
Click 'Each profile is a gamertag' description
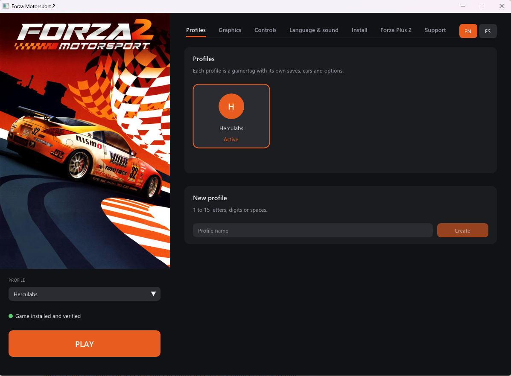tap(268, 71)
